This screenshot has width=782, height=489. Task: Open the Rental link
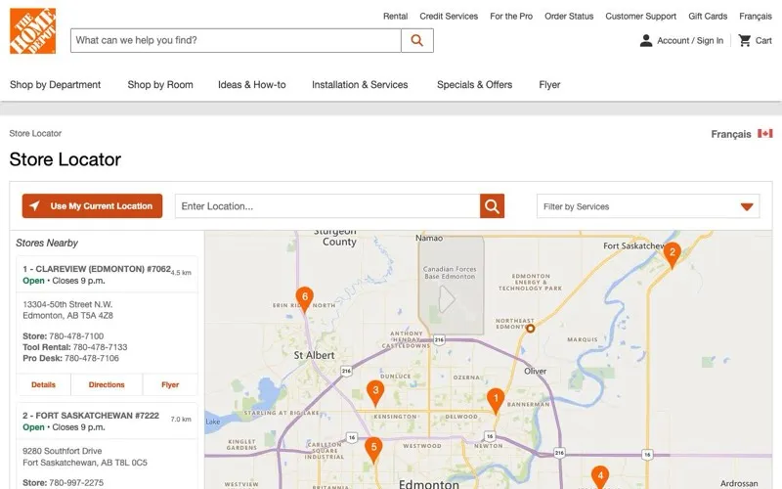[x=396, y=16]
